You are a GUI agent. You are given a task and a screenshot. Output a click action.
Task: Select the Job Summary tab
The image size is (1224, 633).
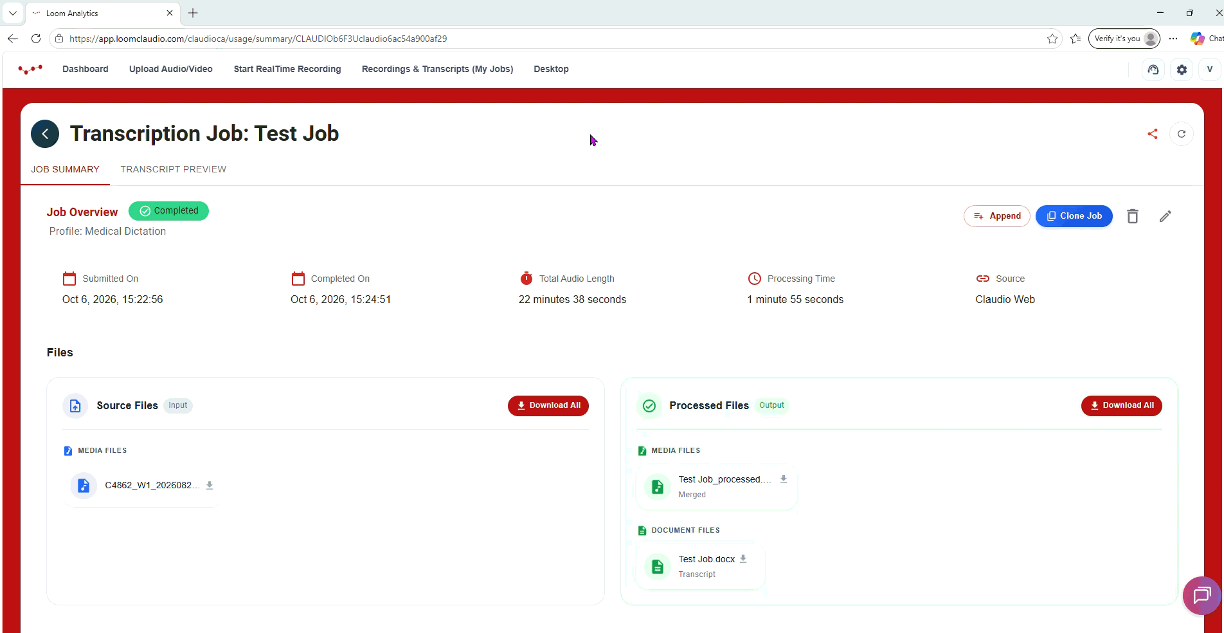pyautogui.click(x=66, y=169)
